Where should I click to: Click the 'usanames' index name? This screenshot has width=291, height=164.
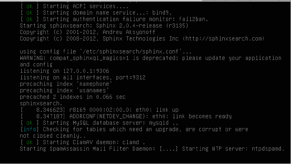tap(93, 91)
